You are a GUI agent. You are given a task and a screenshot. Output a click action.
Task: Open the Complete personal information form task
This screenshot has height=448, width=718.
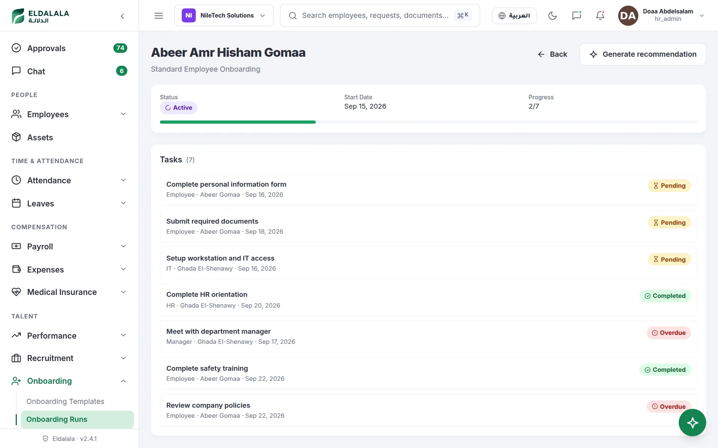tap(428, 189)
